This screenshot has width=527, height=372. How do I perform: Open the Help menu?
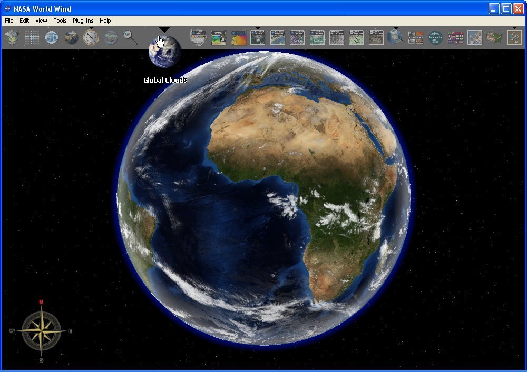(x=105, y=21)
